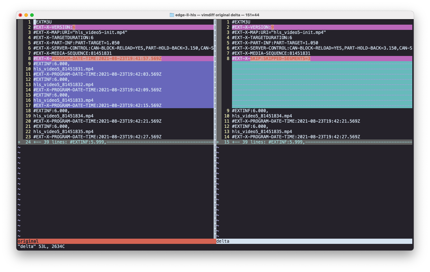Click the red close window button

20,15
